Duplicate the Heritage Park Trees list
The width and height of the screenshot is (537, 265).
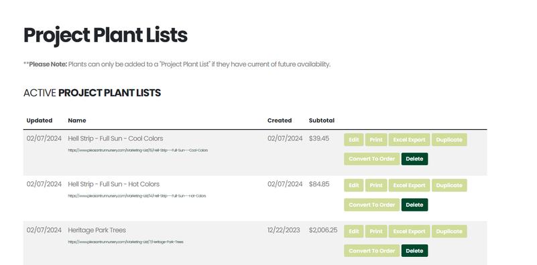(x=449, y=231)
